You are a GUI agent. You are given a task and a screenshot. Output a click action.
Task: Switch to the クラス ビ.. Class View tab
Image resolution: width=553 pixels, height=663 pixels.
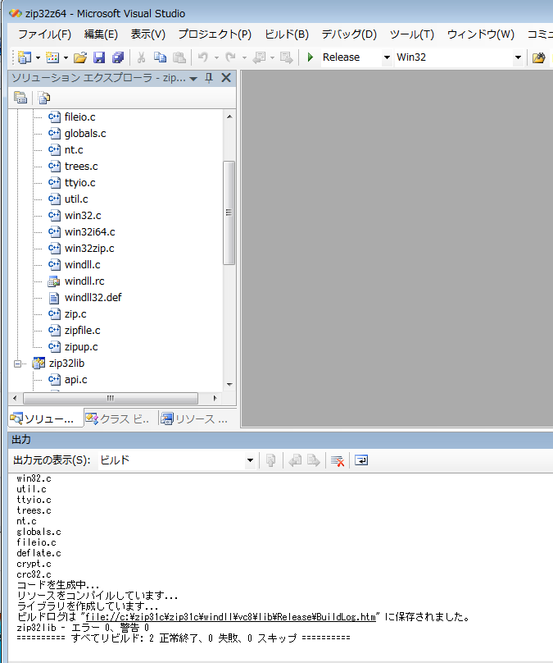point(119,418)
